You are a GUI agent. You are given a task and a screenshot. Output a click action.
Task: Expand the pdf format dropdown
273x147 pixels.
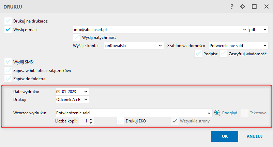coord(258,30)
